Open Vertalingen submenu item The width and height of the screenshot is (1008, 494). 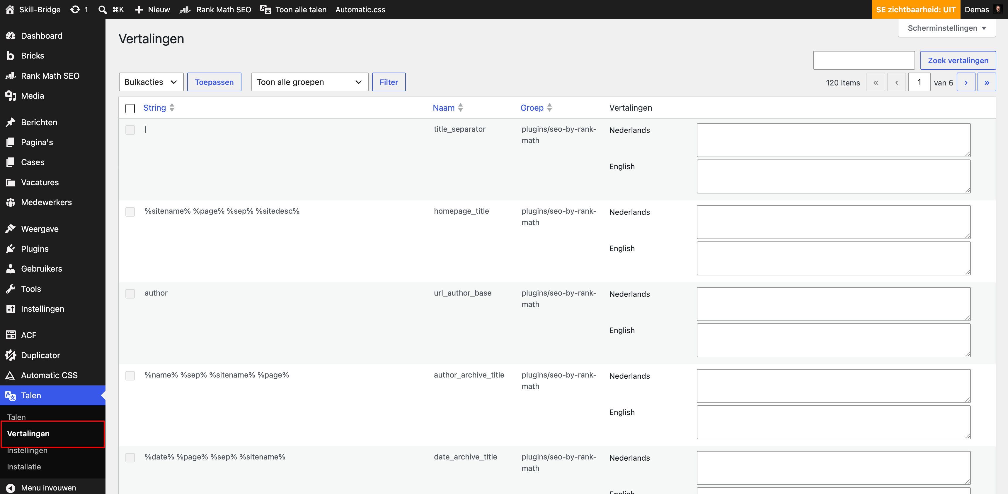[x=28, y=433]
